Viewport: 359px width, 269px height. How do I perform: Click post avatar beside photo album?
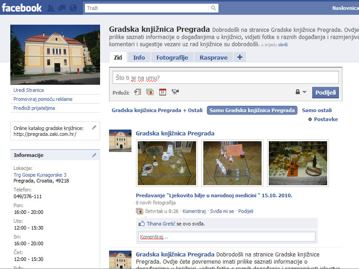coord(120,141)
